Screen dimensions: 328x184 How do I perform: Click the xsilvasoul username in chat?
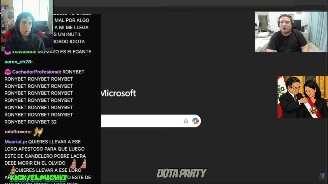coord(24,52)
